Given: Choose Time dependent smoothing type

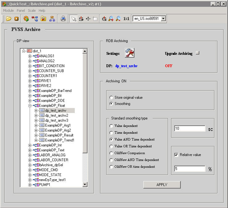Looking at the screenshot, I should click(111, 133).
